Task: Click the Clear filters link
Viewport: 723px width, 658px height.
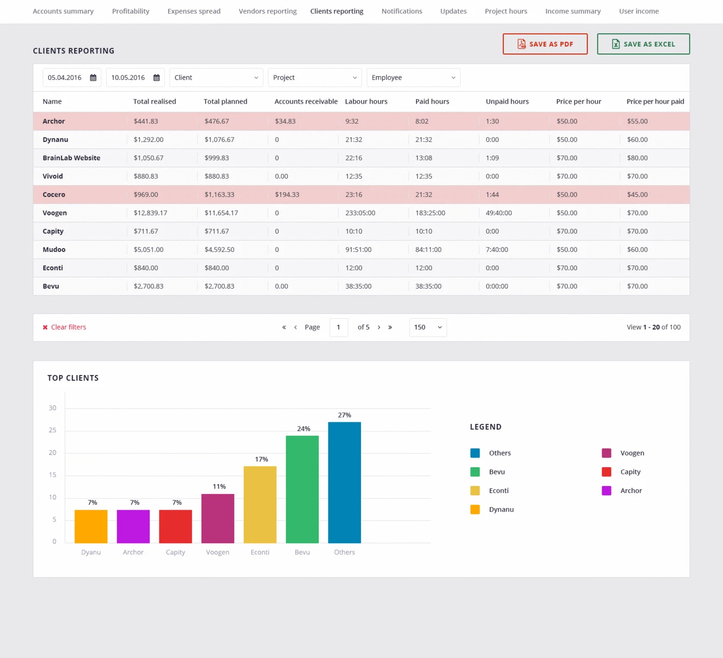Action: [68, 327]
